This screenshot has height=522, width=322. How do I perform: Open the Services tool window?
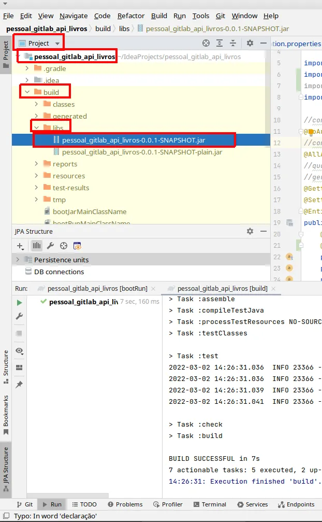pyautogui.click(x=253, y=504)
